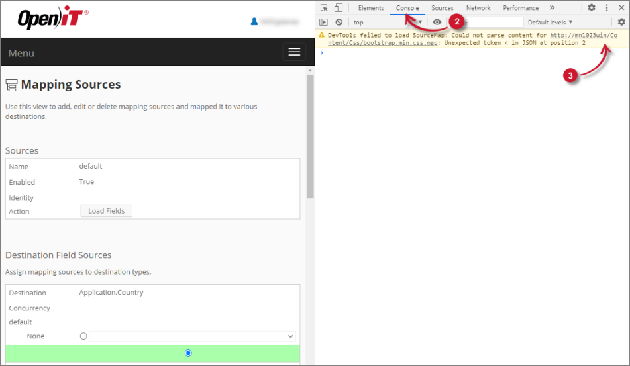Screen dimensions: 630x366
Task: Open the top context dropdown in console
Action: [x=388, y=22]
